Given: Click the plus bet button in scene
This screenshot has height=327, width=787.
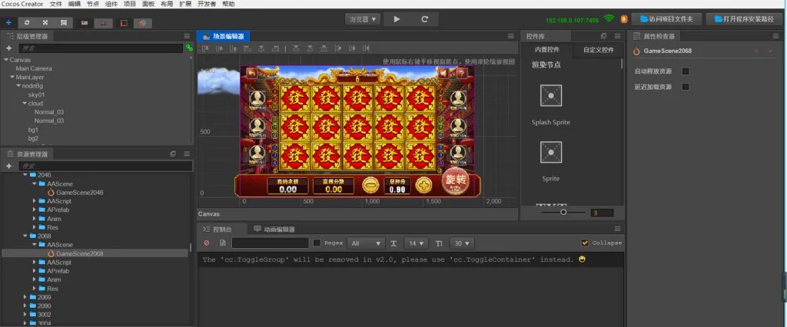Looking at the screenshot, I should point(424,186).
